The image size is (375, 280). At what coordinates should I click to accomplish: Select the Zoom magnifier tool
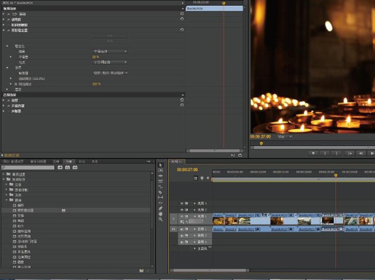pyautogui.click(x=161, y=219)
